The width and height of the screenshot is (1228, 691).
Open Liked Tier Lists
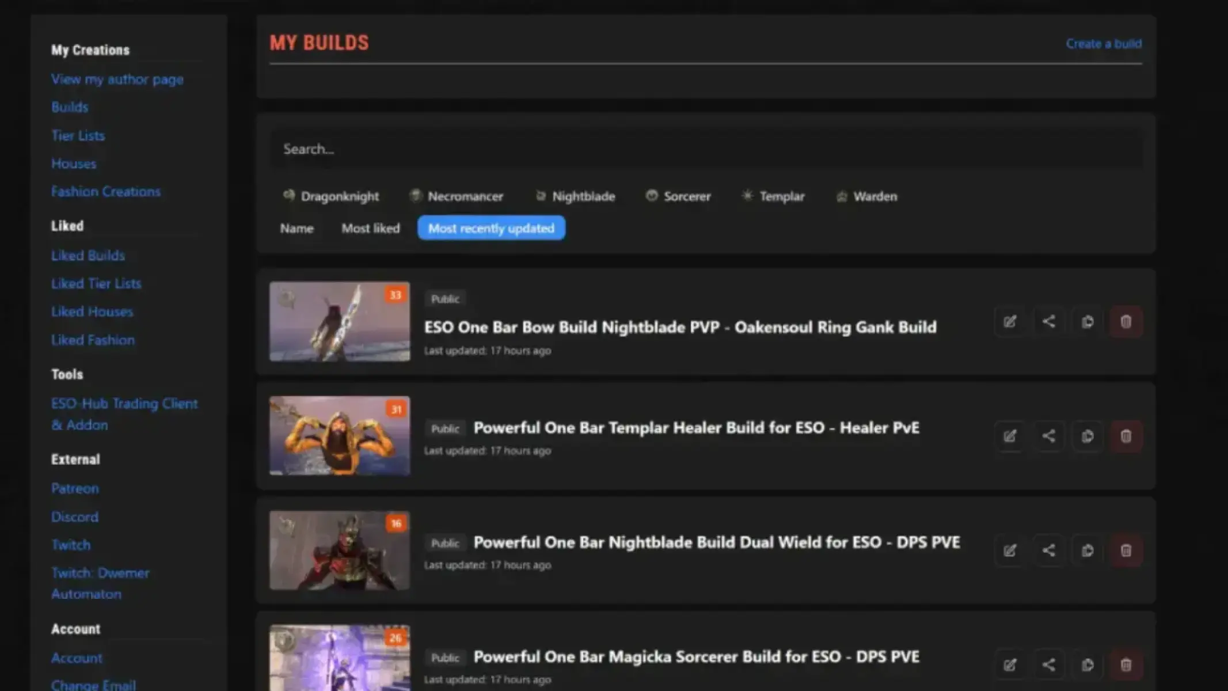pos(96,284)
